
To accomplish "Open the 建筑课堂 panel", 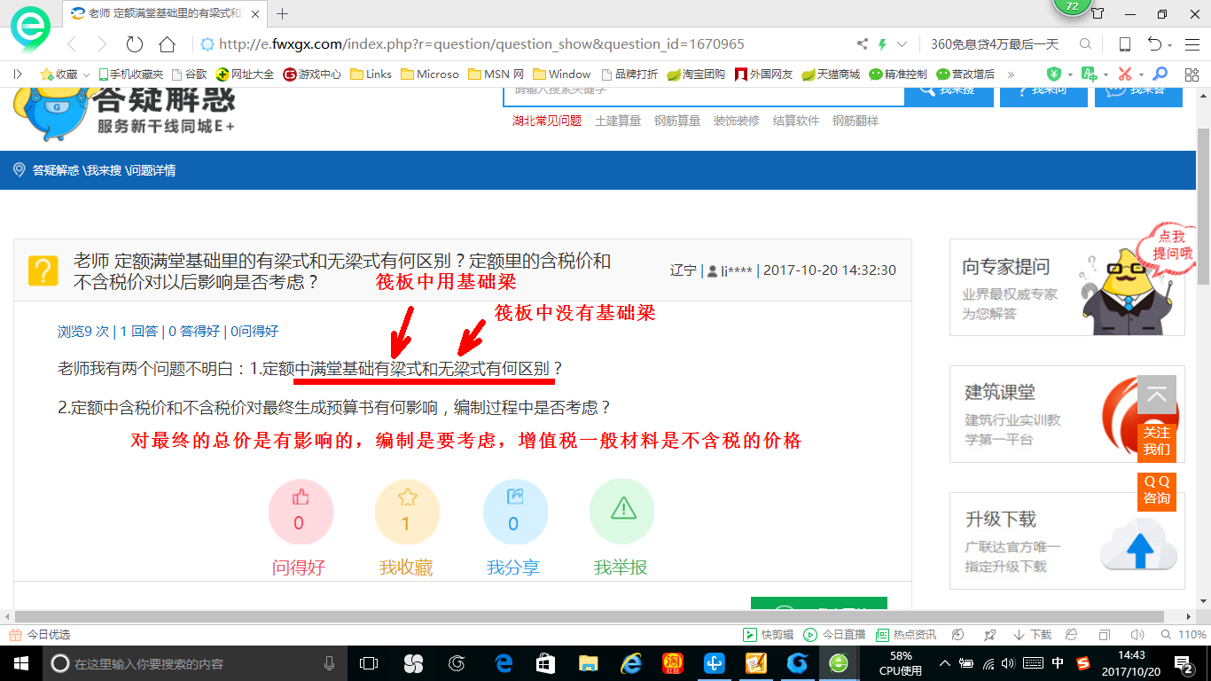I will (x=1067, y=414).
